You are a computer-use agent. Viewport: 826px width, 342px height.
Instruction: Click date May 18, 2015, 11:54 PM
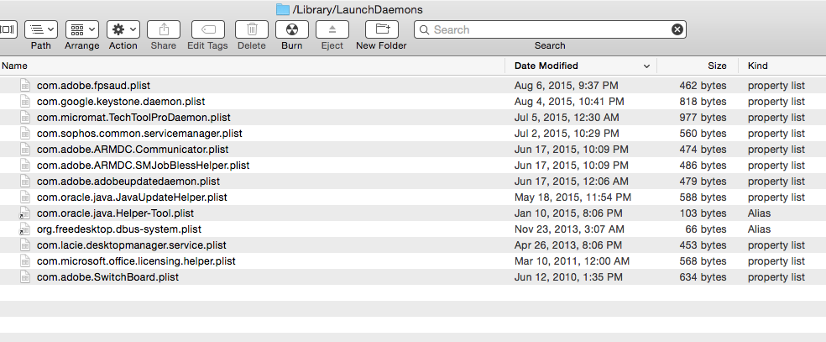coord(572,197)
